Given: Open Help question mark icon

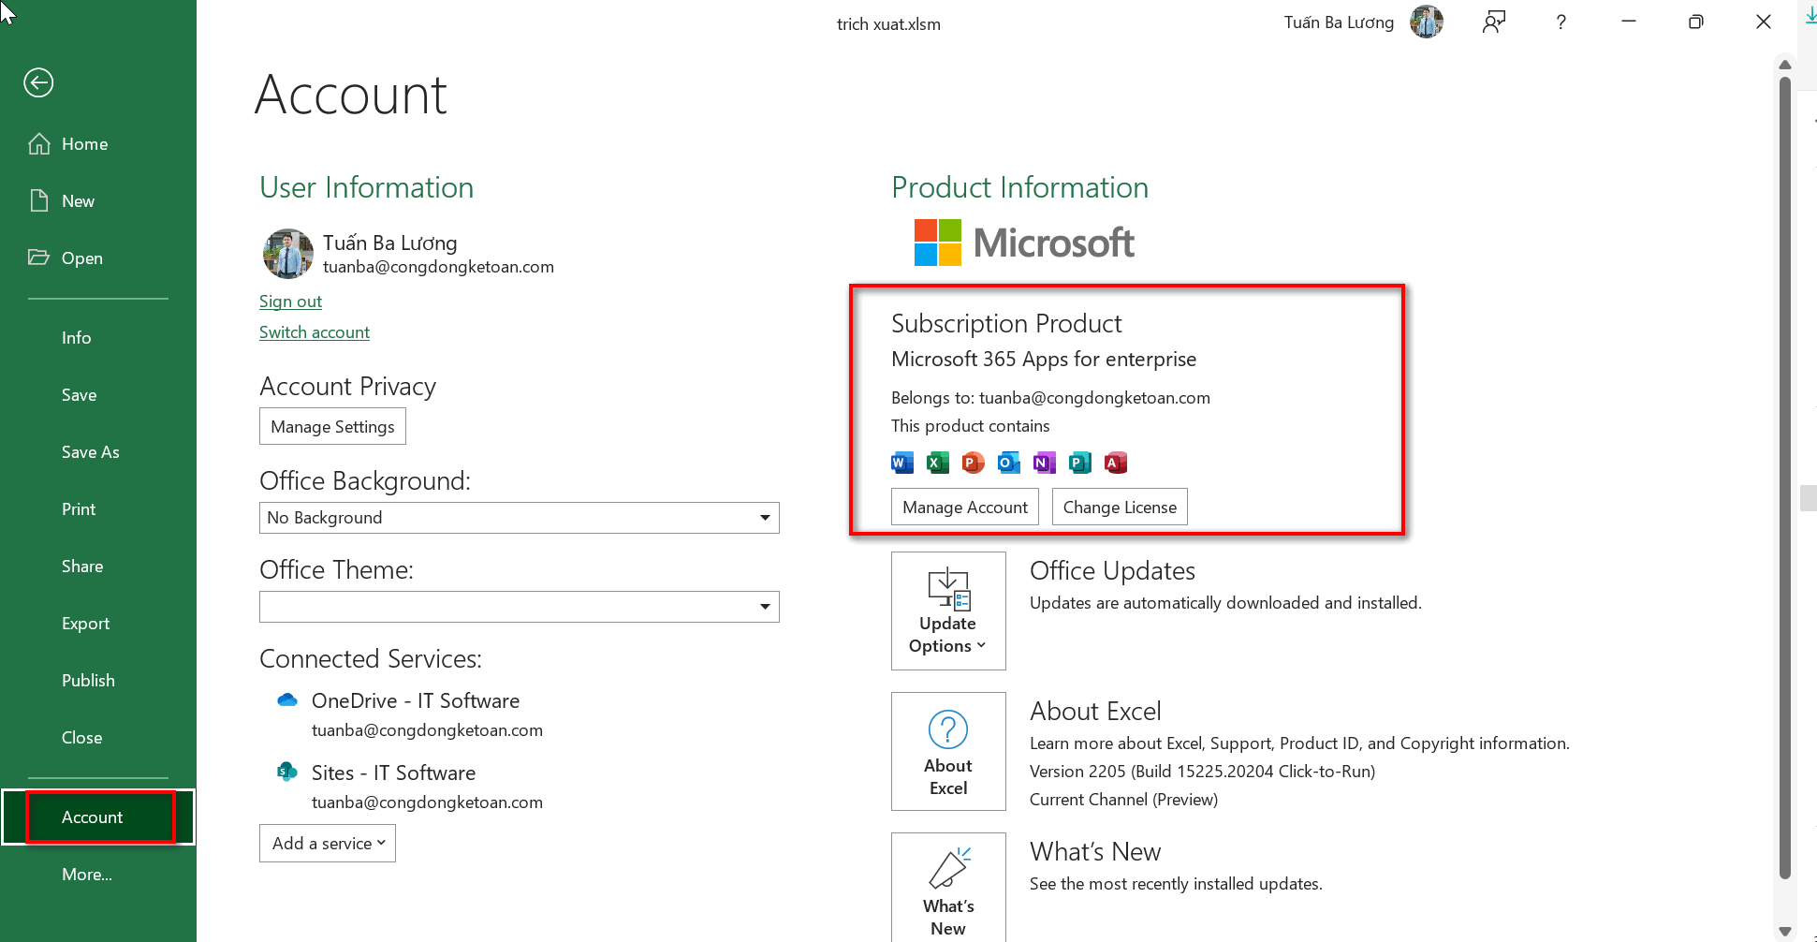Looking at the screenshot, I should point(1561,22).
